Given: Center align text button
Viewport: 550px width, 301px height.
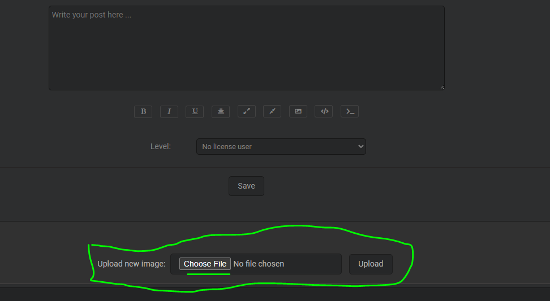Looking at the screenshot, I should [221, 111].
